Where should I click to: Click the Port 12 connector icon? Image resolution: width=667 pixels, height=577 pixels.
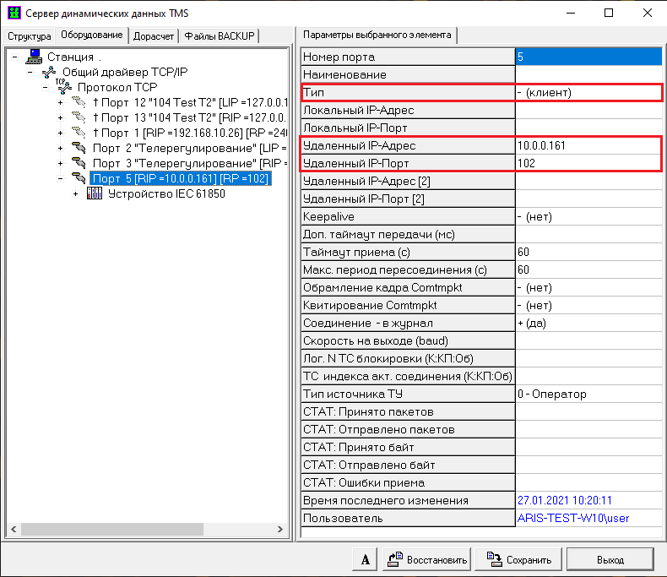[79, 102]
